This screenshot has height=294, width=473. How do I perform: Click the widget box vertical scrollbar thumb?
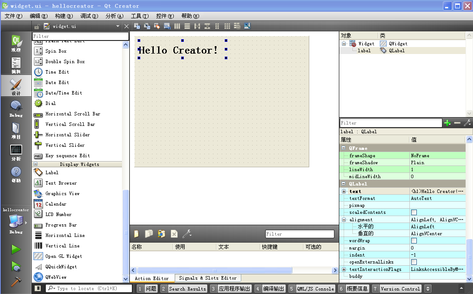(x=126, y=232)
